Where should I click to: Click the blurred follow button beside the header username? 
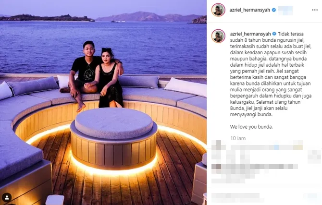click(x=285, y=10)
